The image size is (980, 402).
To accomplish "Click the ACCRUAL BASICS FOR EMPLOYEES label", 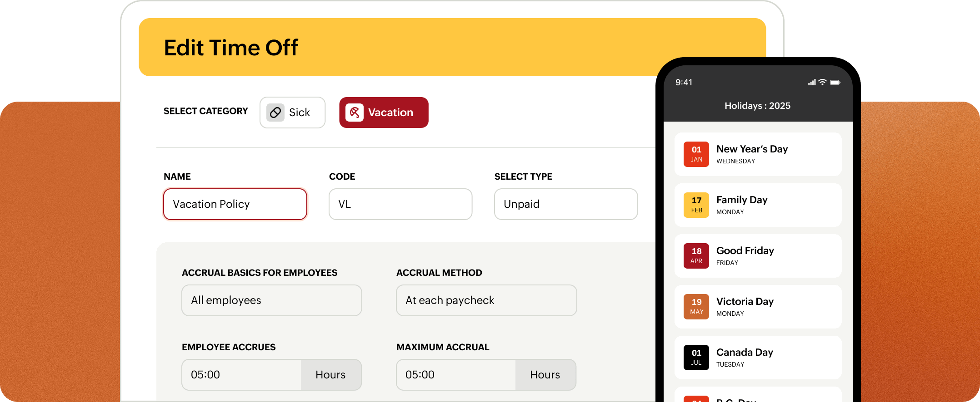I will pos(260,273).
